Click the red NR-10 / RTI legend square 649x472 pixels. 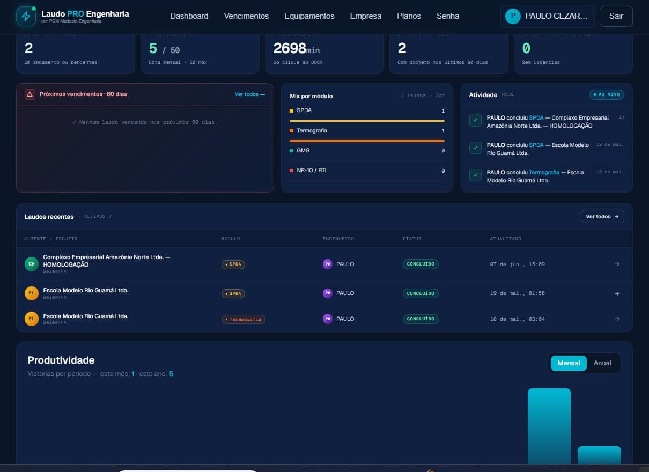(291, 171)
